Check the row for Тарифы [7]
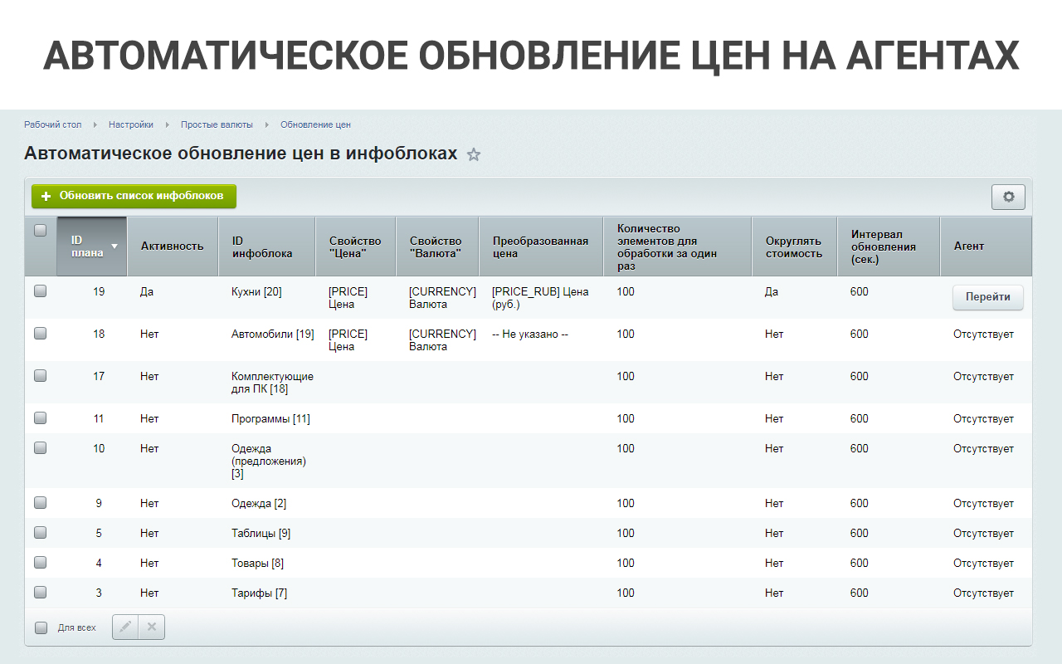Image resolution: width=1062 pixels, height=664 pixels. [40, 593]
